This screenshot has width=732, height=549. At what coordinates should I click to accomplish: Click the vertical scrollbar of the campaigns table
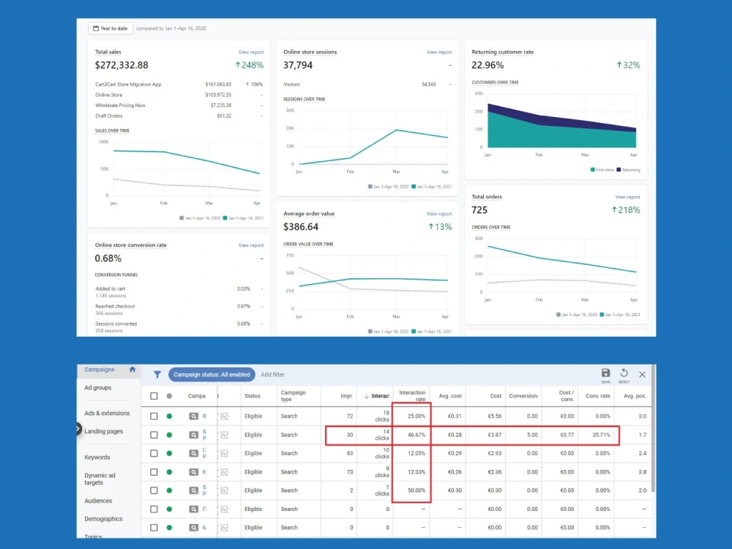[653, 428]
